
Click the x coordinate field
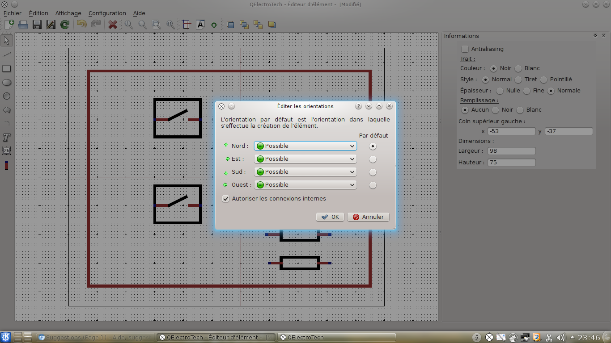pos(511,131)
